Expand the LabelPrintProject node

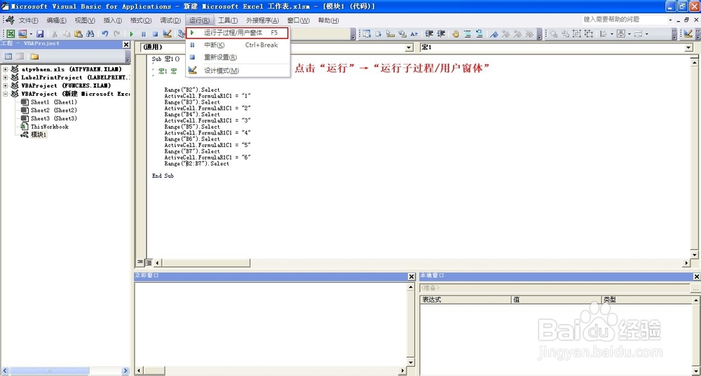6,77
